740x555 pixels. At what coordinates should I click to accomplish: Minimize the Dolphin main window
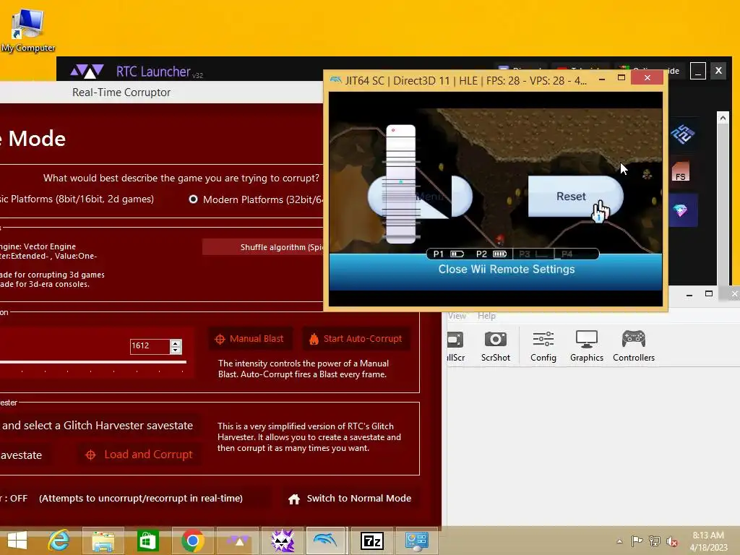pos(689,295)
